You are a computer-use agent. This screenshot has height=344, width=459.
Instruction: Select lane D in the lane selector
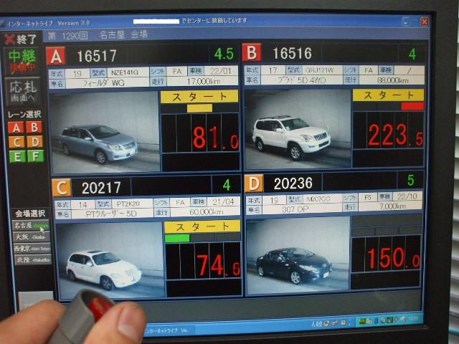[34, 141]
